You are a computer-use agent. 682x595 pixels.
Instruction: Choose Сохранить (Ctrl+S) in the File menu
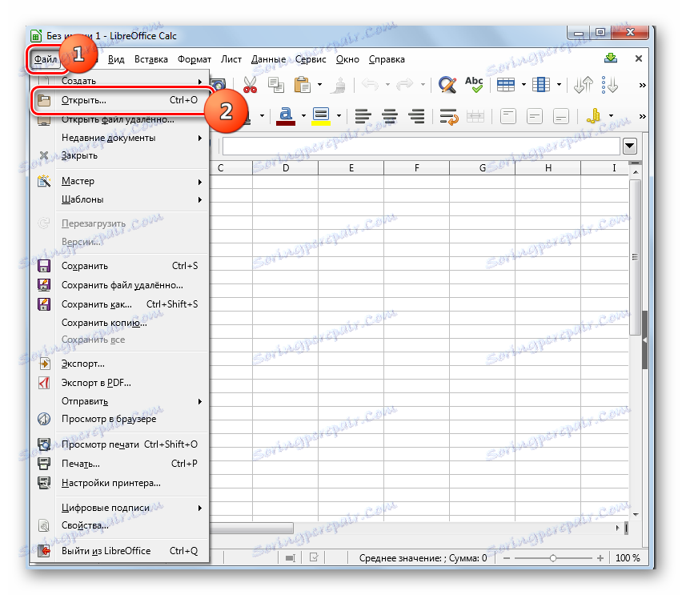[x=118, y=266]
